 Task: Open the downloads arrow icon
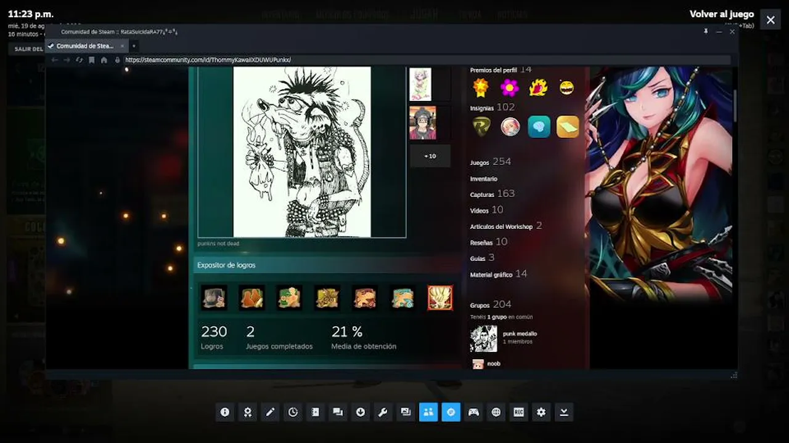(361, 412)
